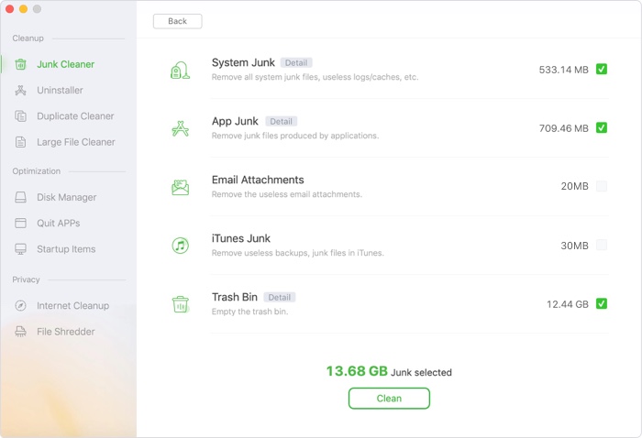Switch to Disk Manager
This screenshot has width=642, height=438.
[x=67, y=197]
